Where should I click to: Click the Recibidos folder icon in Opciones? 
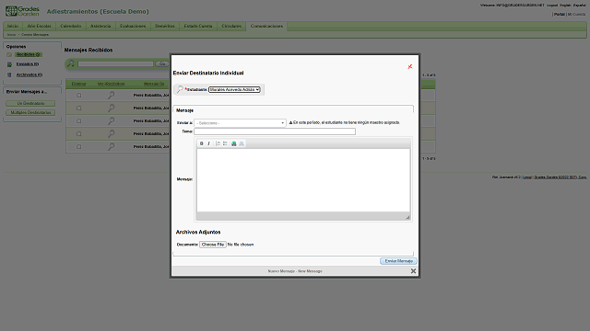(x=9, y=55)
